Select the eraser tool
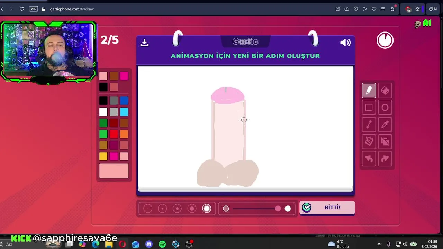 coord(385,91)
